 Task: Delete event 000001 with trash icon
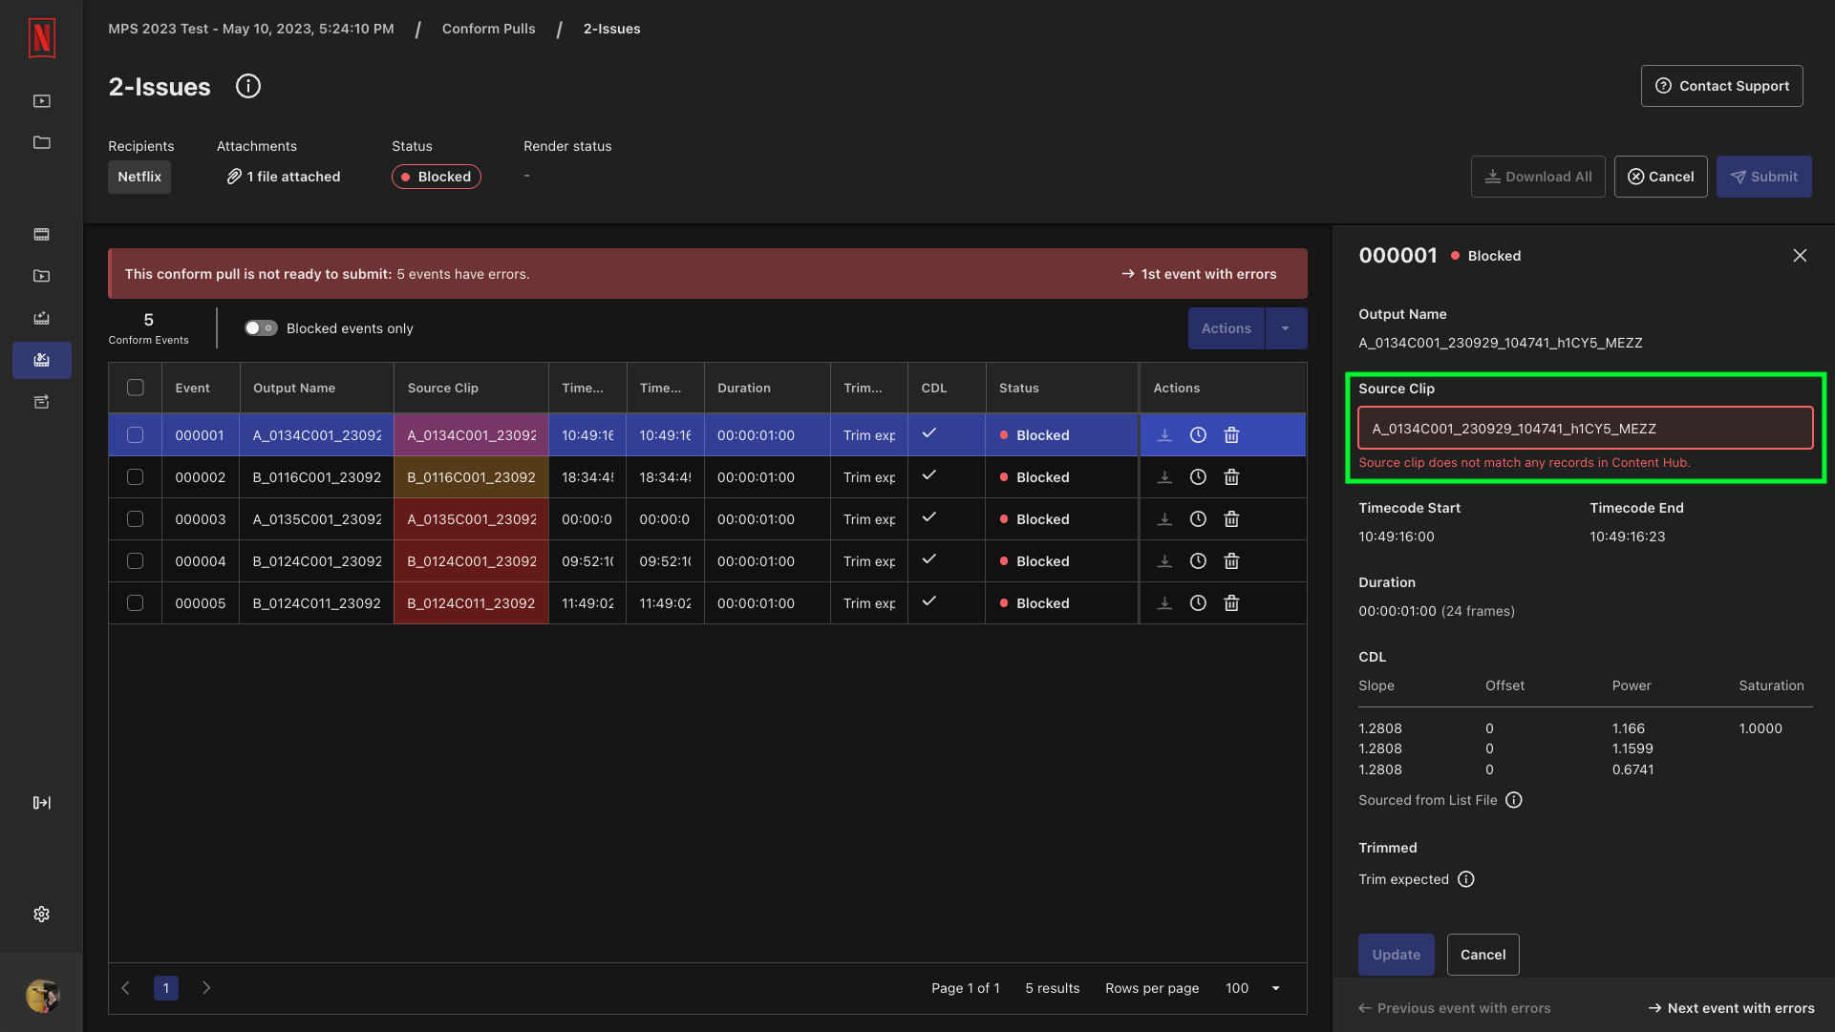(x=1231, y=435)
